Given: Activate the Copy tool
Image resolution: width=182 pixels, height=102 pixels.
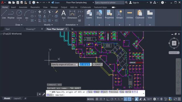Looking at the screenshot, I should [40, 16].
